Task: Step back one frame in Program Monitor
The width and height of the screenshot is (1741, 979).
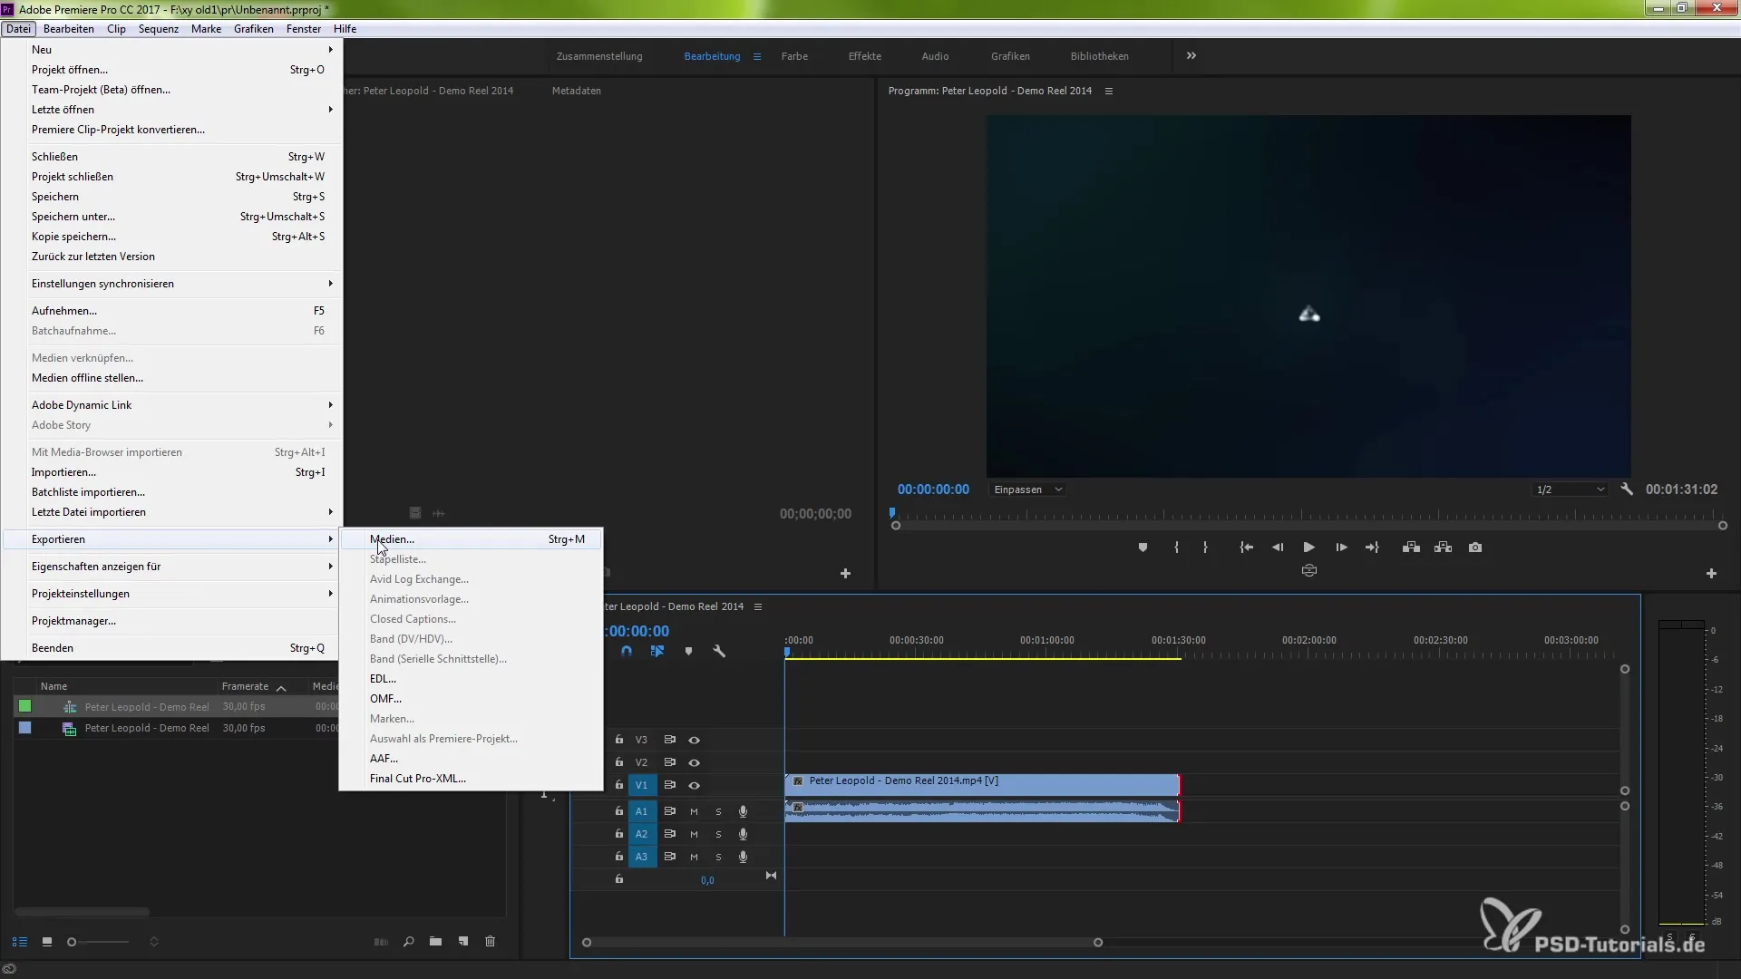Action: 1278,548
